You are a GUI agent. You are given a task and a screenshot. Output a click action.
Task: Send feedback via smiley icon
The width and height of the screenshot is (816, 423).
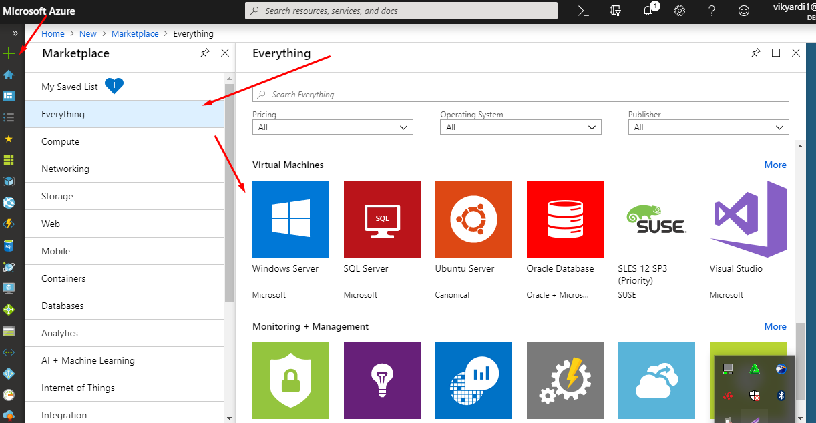click(743, 11)
